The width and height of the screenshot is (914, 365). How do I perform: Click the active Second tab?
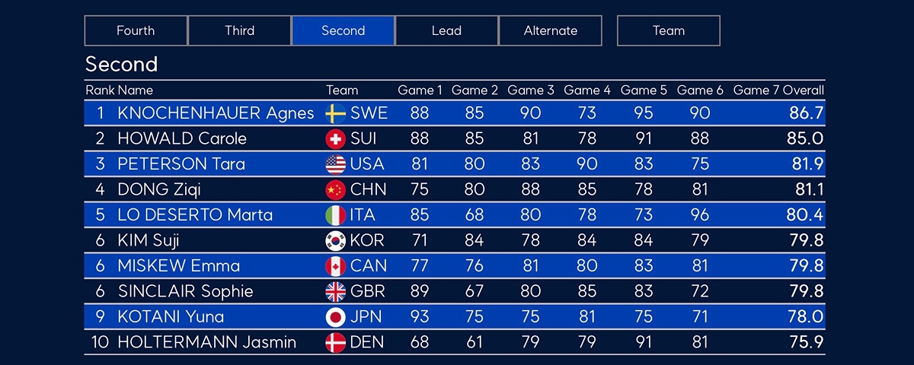point(343,31)
